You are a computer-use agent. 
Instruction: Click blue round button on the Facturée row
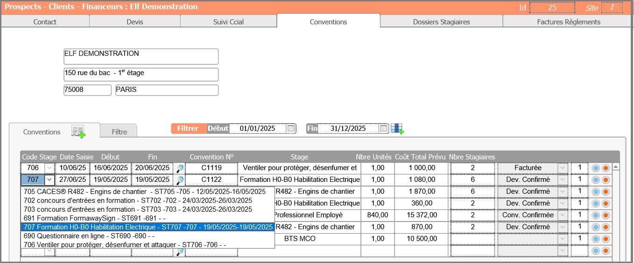596,168
